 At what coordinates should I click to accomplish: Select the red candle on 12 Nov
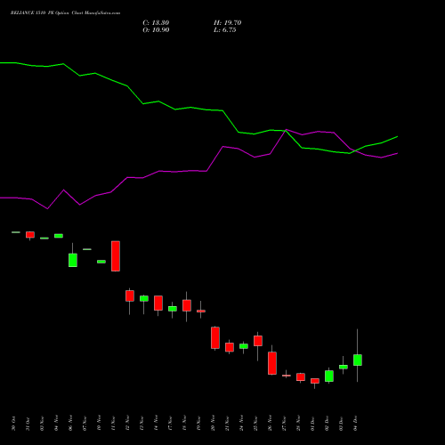tap(130, 295)
